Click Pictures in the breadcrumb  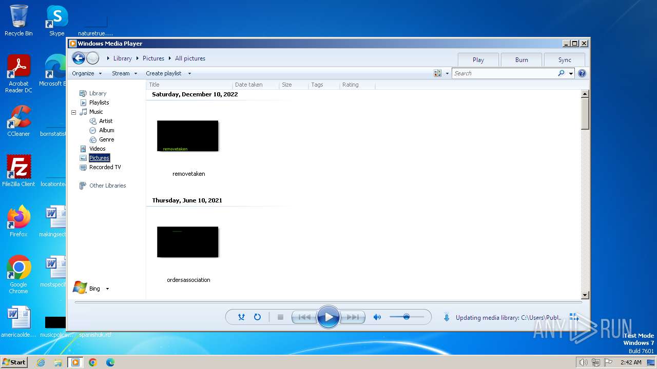click(x=153, y=58)
